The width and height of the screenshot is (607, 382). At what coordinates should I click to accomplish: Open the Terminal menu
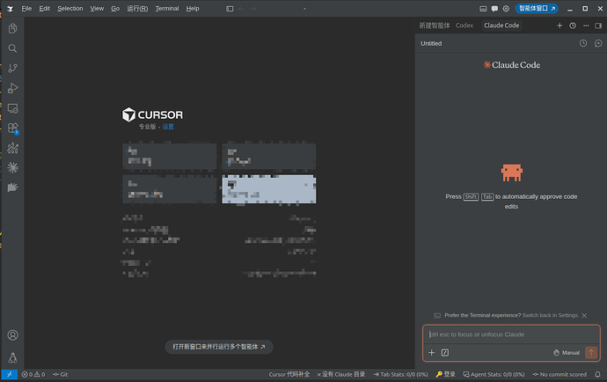click(x=167, y=9)
